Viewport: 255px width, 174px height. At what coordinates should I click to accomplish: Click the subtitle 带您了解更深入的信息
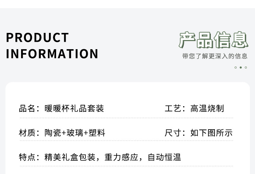coord(215,56)
